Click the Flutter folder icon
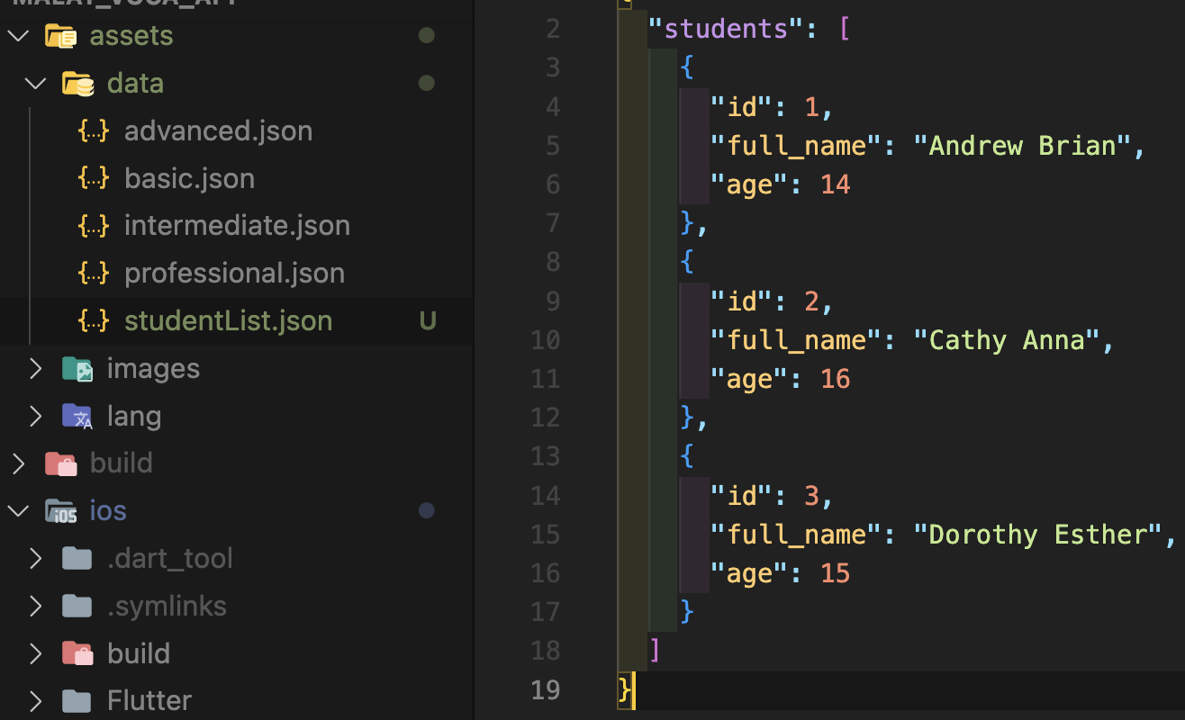This screenshot has height=720, width=1185. pyautogui.click(x=77, y=701)
